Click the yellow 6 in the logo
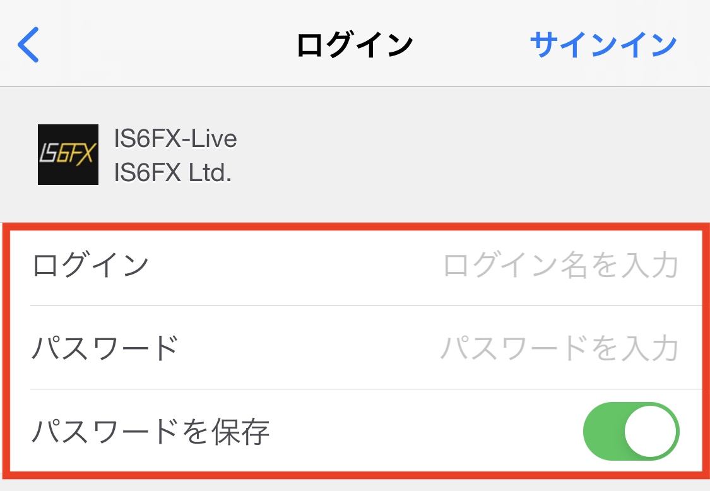The image size is (710, 491). tap(62, 155)
